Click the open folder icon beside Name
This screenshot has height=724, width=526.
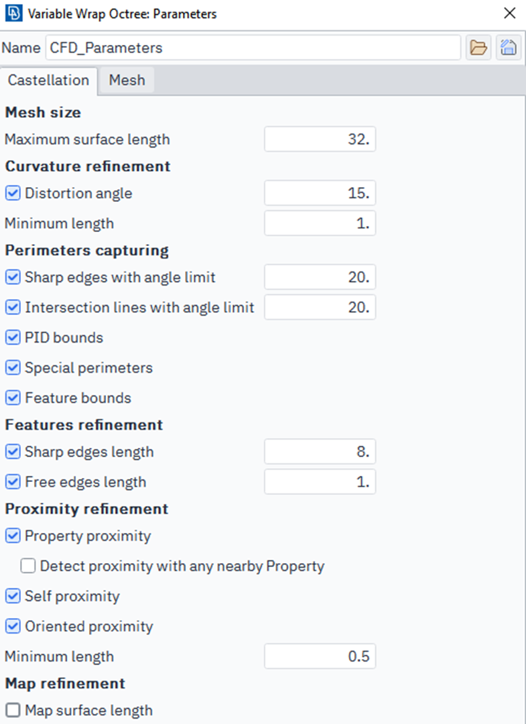(x=478, y=48)
